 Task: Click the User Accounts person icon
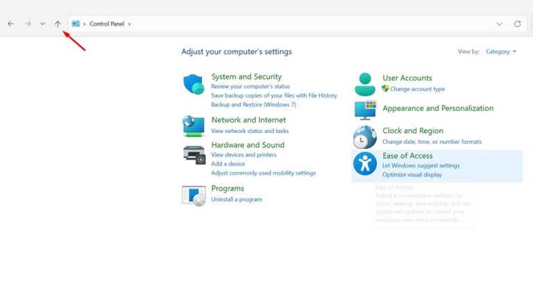pyautogui.click(x=365, y=84)
